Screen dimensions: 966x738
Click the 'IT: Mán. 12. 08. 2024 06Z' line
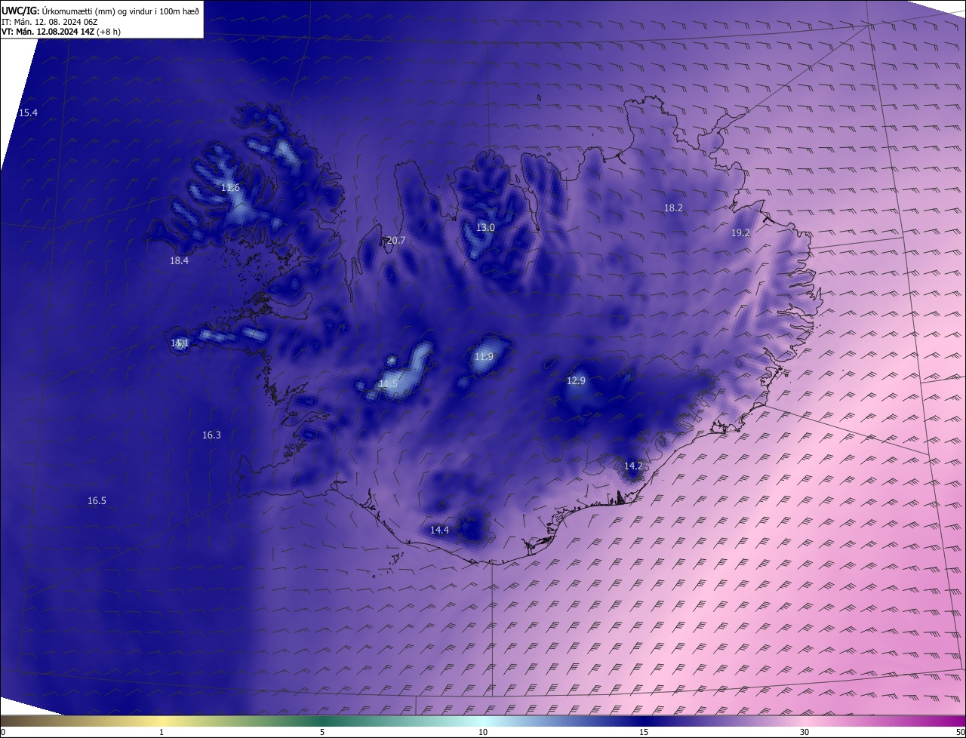click(49, 22)
